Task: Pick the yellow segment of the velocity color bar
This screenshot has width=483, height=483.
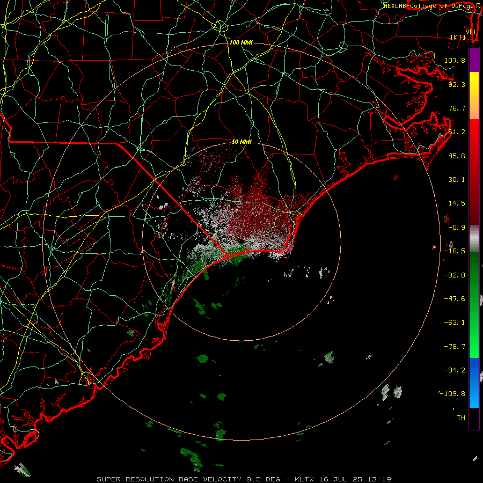Action: [x=474, y=96]
